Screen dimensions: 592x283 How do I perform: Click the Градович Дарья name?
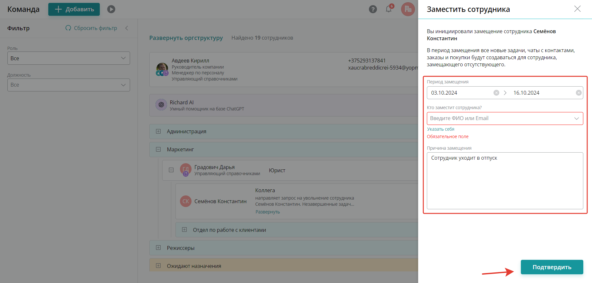(x=214, y=167)
